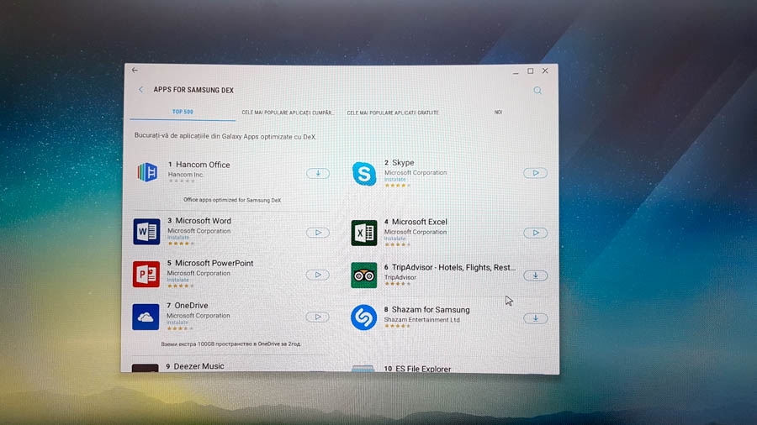757x425 pixels.
Task: Launch Skype with its play button
Action: pyautogui.click(x=536, y=173)
